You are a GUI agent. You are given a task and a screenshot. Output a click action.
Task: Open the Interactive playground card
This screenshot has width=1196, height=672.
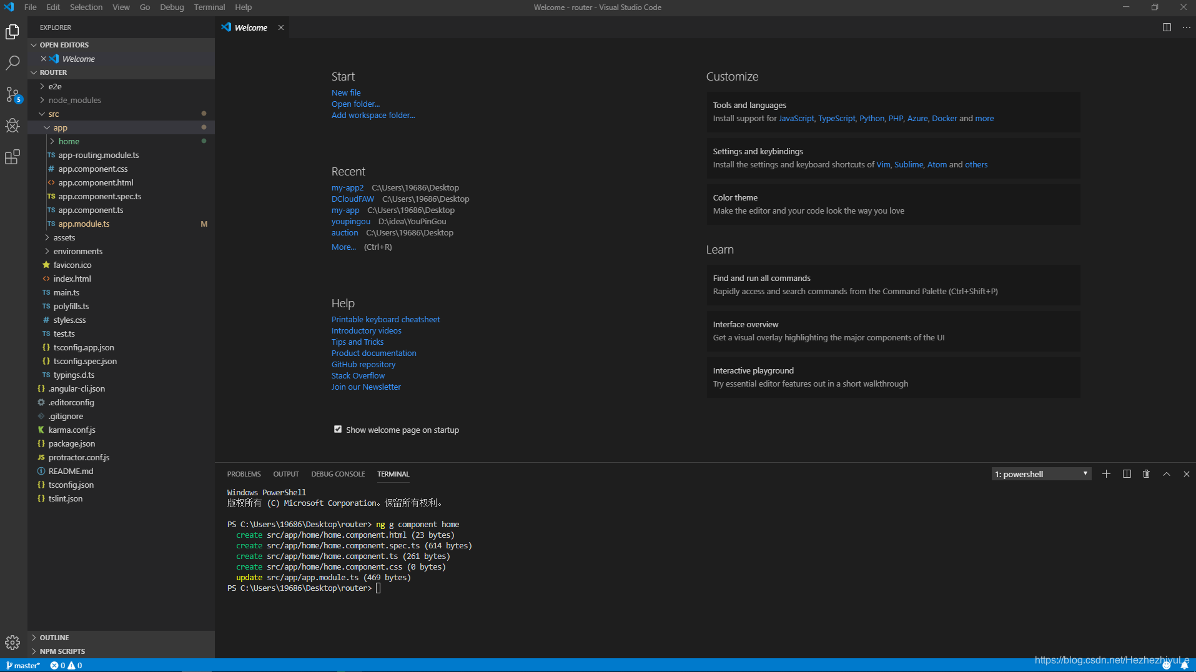click(893, 377)
